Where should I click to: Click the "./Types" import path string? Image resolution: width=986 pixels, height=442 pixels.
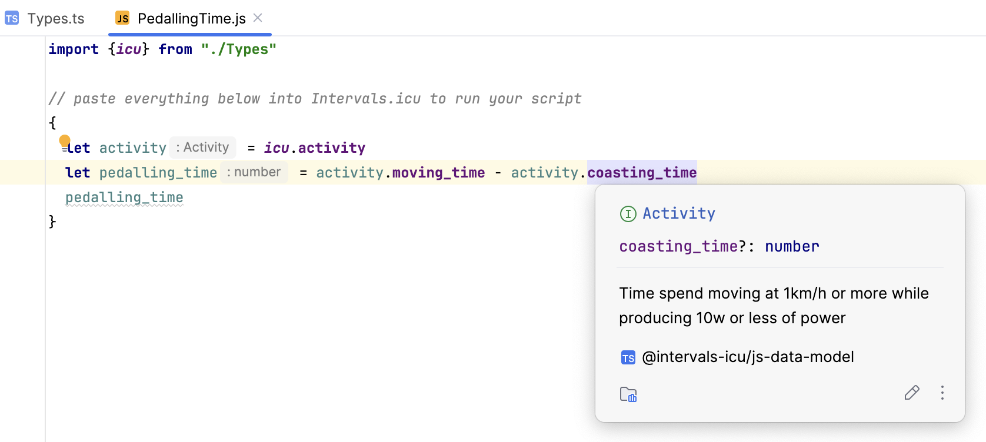(238, 49)
